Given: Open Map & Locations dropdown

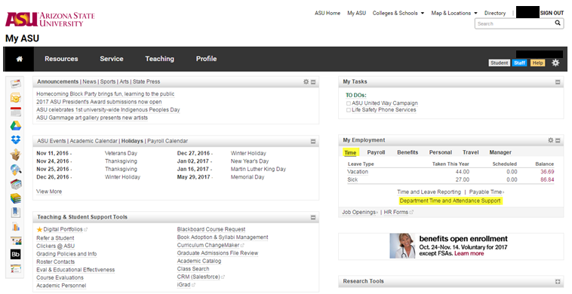Looking at the screenshot, I should pos(454,13).
